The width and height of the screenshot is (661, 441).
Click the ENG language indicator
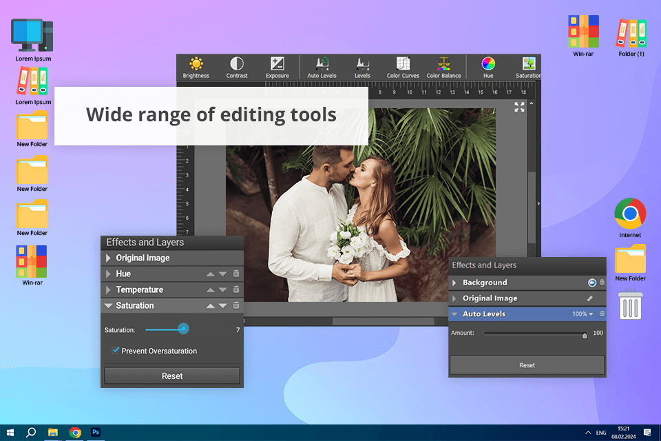[601, 433]
